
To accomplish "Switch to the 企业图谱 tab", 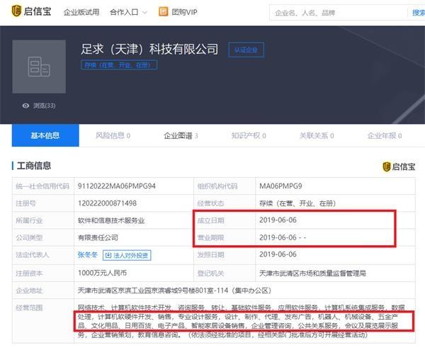I will click(181, 135).
